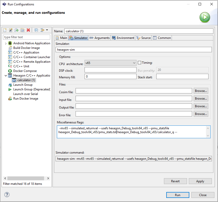Switch to the Arguments tab
Screen dimensions: 218x202
[x=100, y=38]
